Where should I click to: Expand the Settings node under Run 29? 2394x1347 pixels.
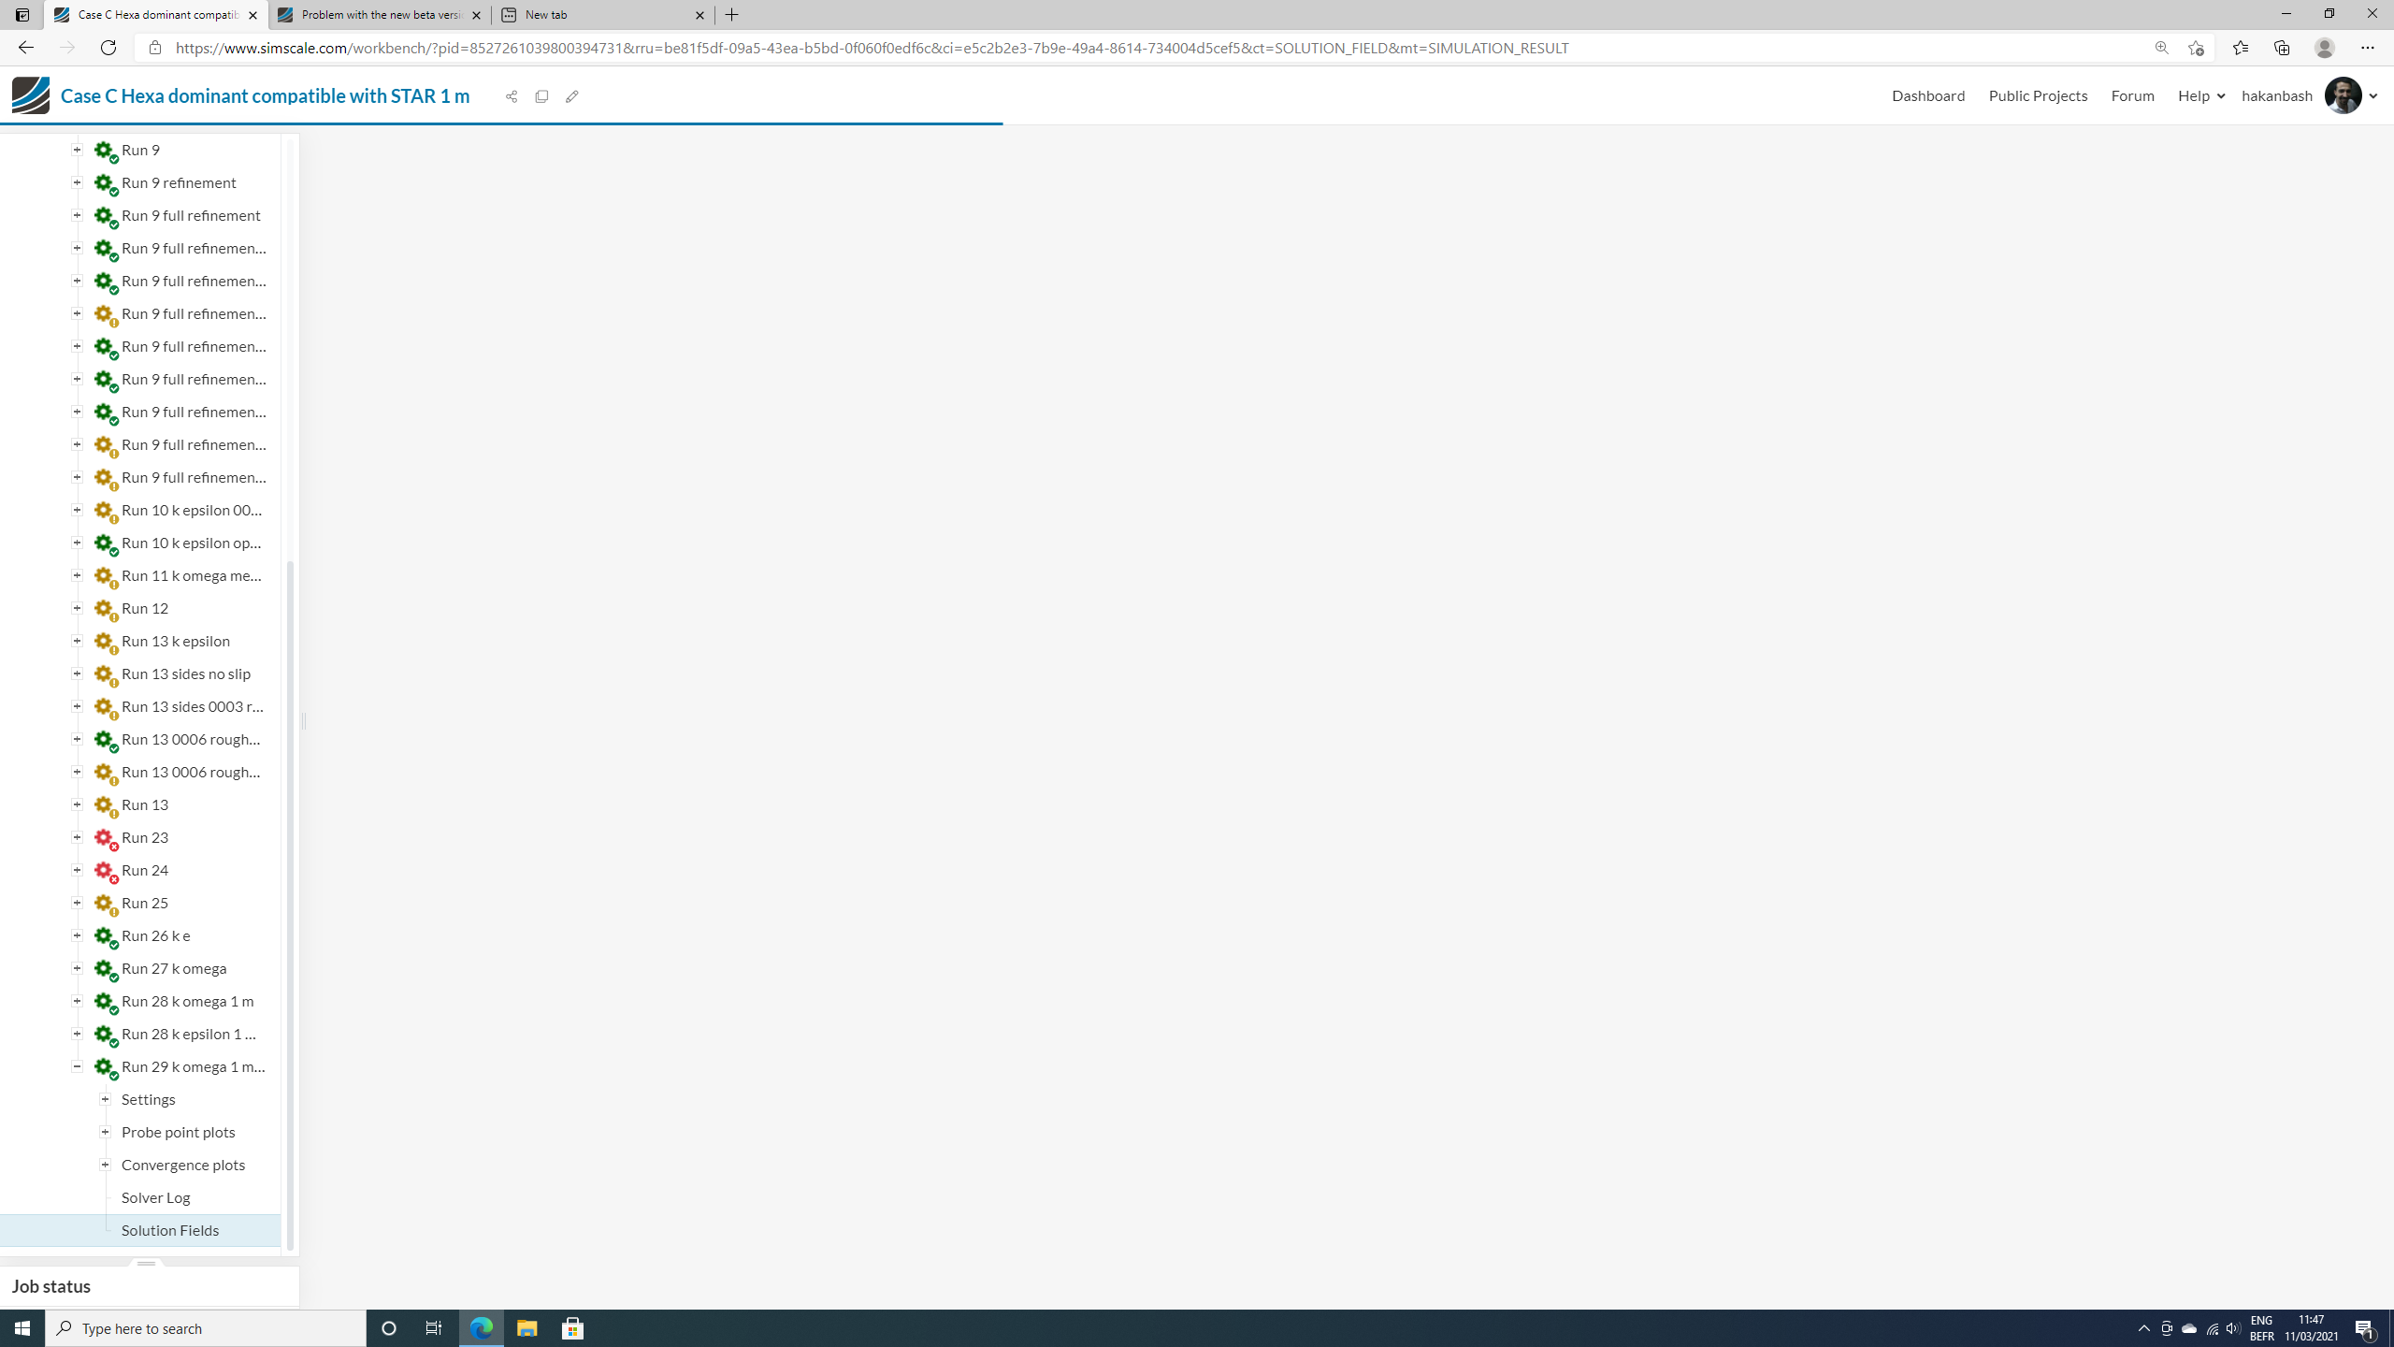[x=106, y=1099]
